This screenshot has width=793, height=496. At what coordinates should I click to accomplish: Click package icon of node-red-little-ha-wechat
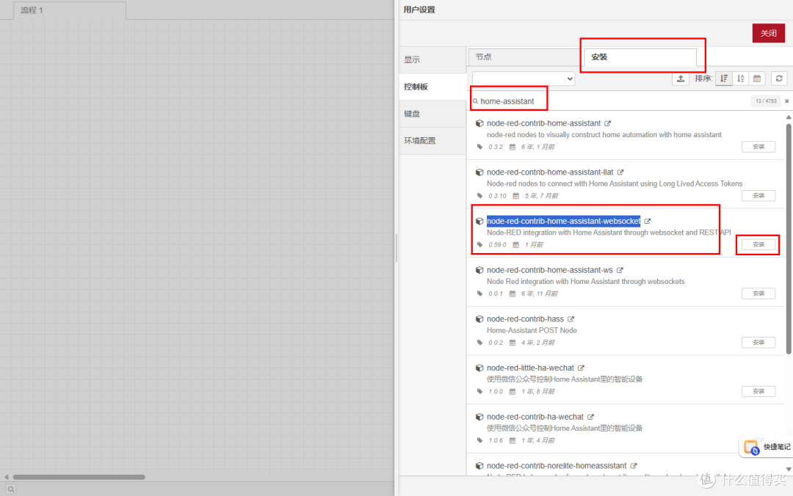479,368
